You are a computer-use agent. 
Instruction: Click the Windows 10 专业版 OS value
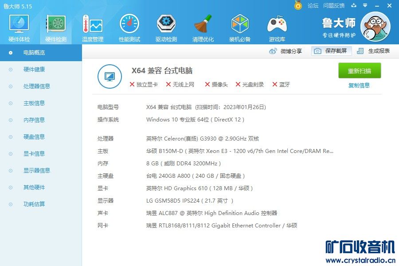click(x=195, y=120)
